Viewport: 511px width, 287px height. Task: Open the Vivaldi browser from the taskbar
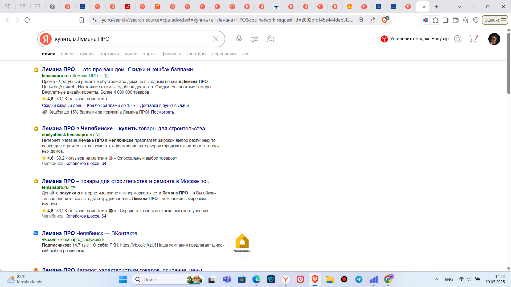point(300,279)
